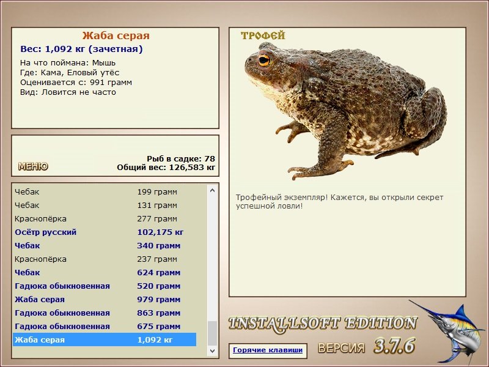Open the Горячие клавиши link

point(268,350)
